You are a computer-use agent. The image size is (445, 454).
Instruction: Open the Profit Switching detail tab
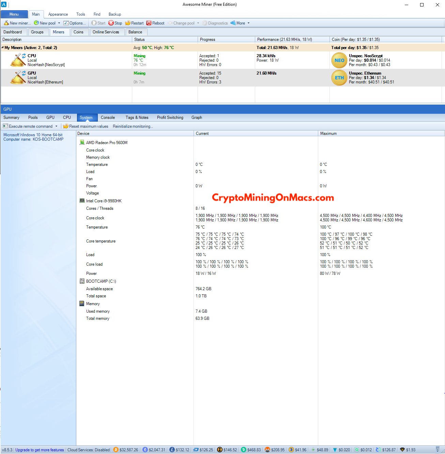pos(170,118)
